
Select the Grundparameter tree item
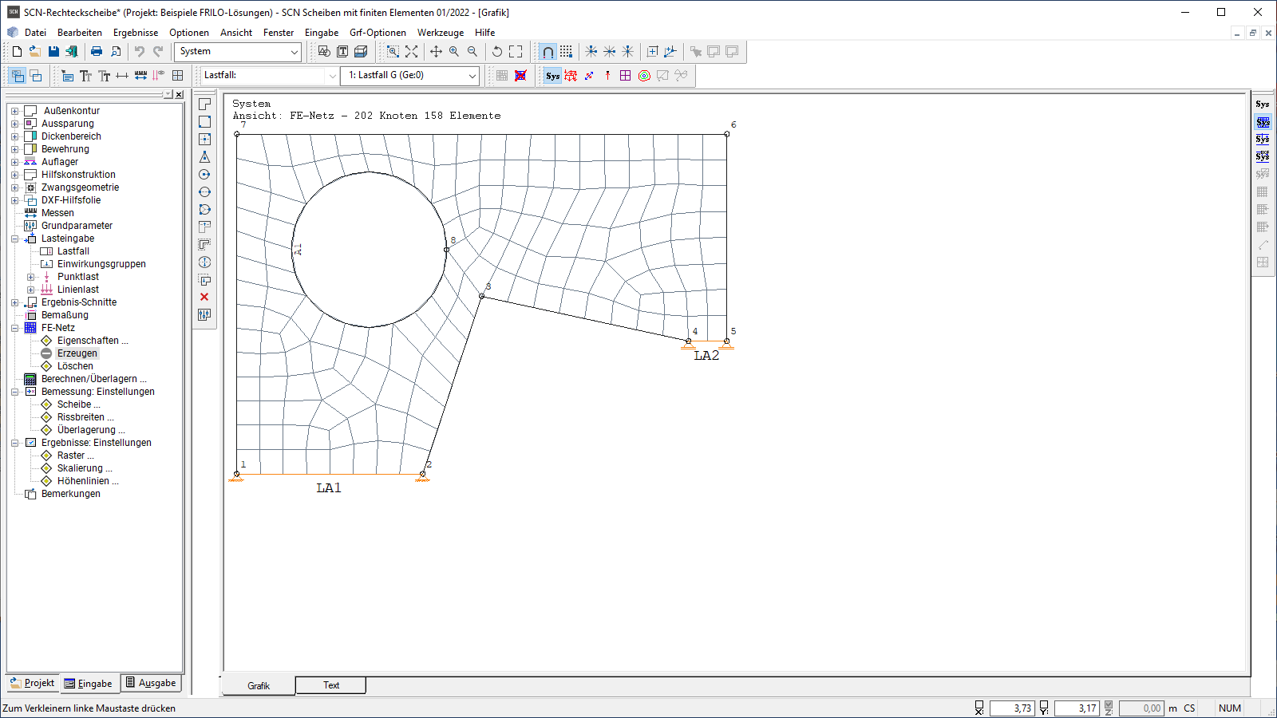(77, 226)
